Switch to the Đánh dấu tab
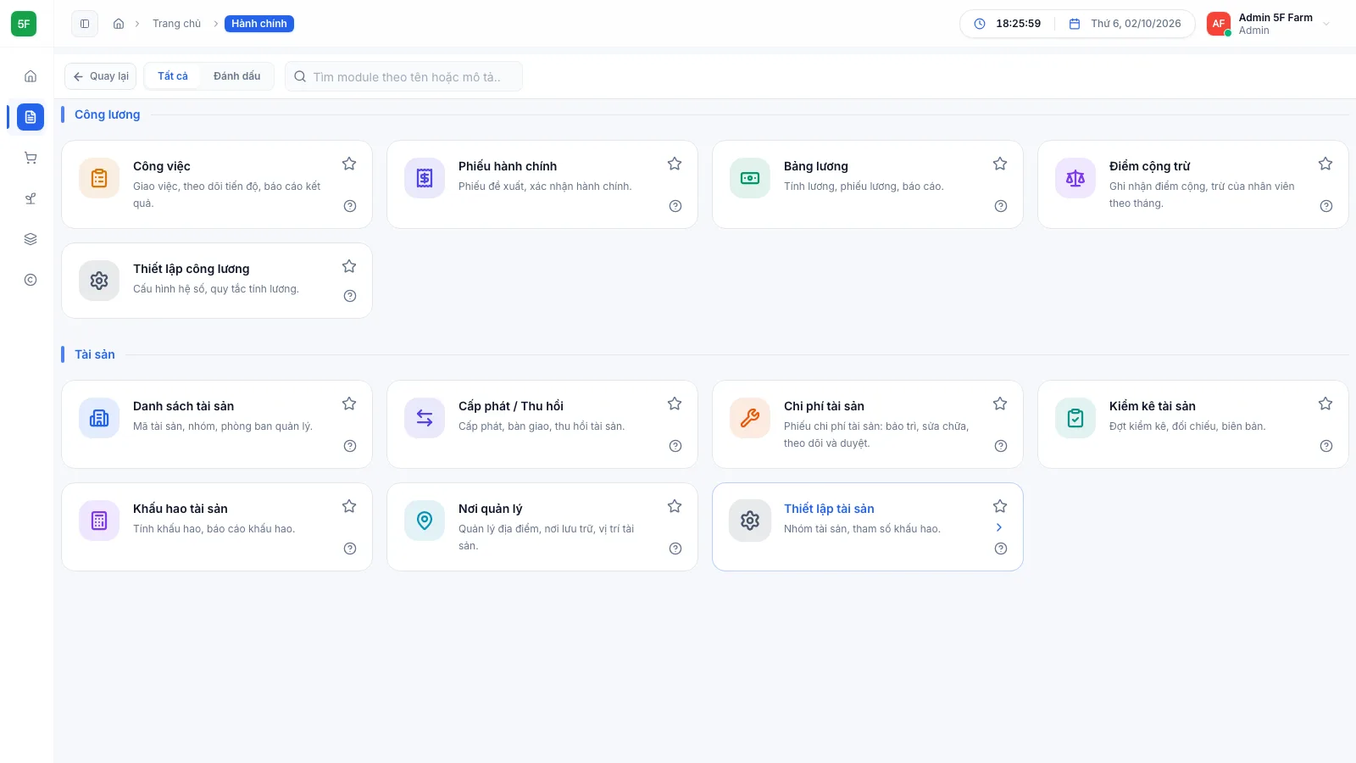Screen dimensions: 1356x763 point(237,76)
